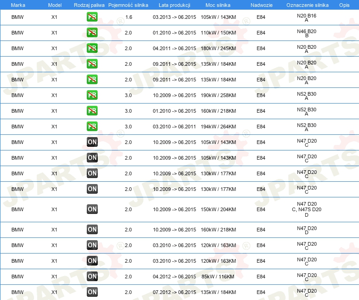359x300 pixels.
Task: Click 01.2010 -> 06.2015 in the 110kW / 150KM row
Action: coord(174,33)
